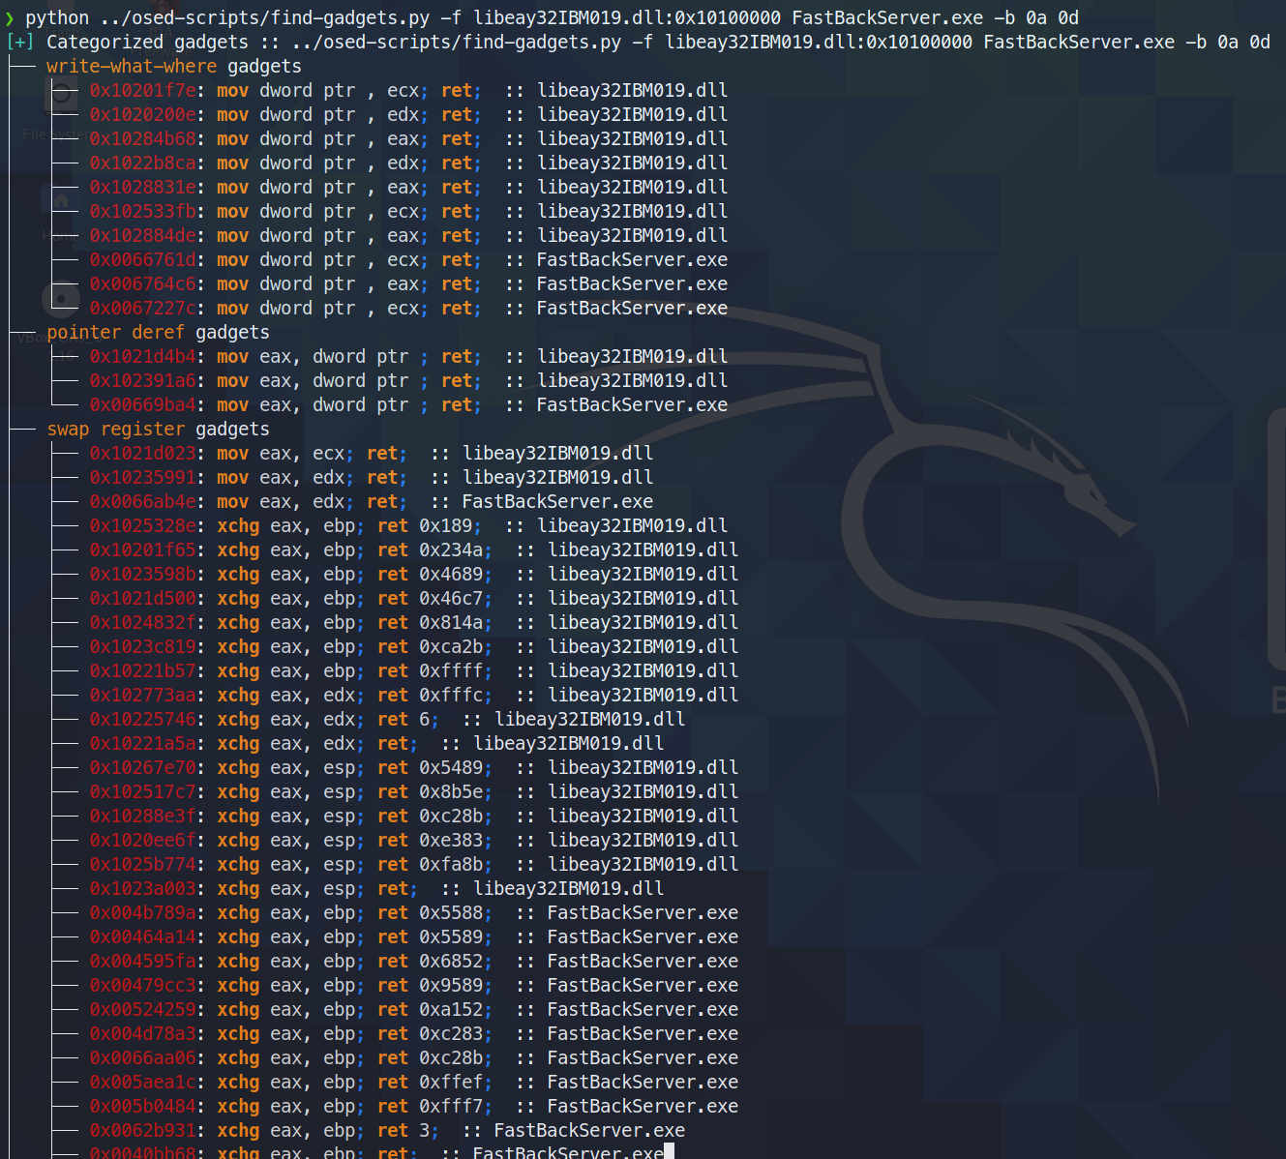Select address 0x102533fb gadget row
1286x1159 pixels.
(x=408, y=212)
